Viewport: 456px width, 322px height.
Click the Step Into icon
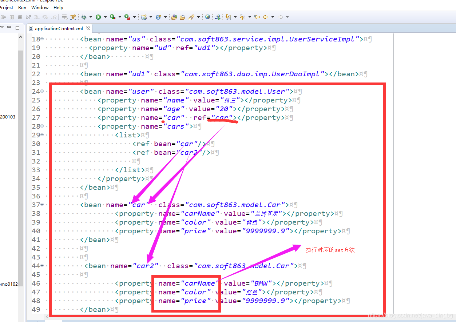click(x=37, y=17)
